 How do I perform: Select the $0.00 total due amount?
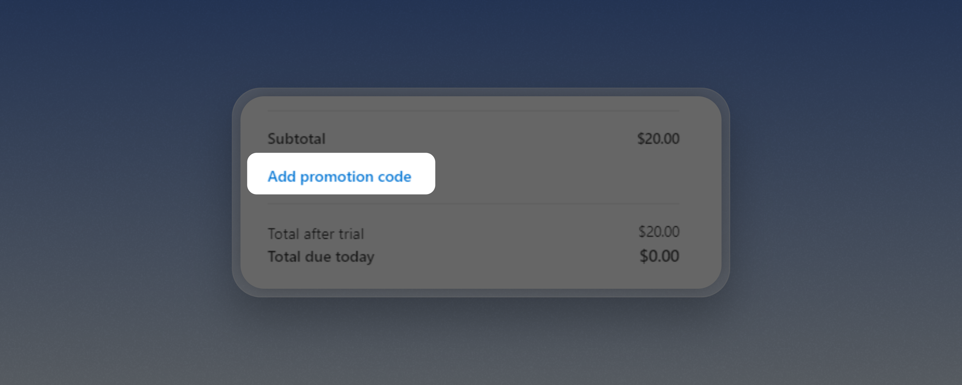click(659, 256)
